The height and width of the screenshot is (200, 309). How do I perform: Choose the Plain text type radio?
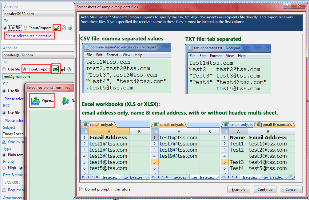(x=4, y=155)
